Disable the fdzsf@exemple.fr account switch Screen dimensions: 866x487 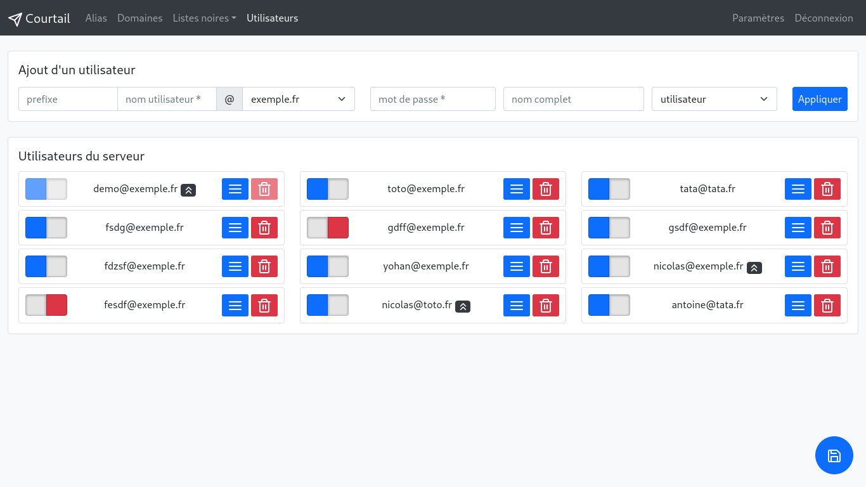46,266
